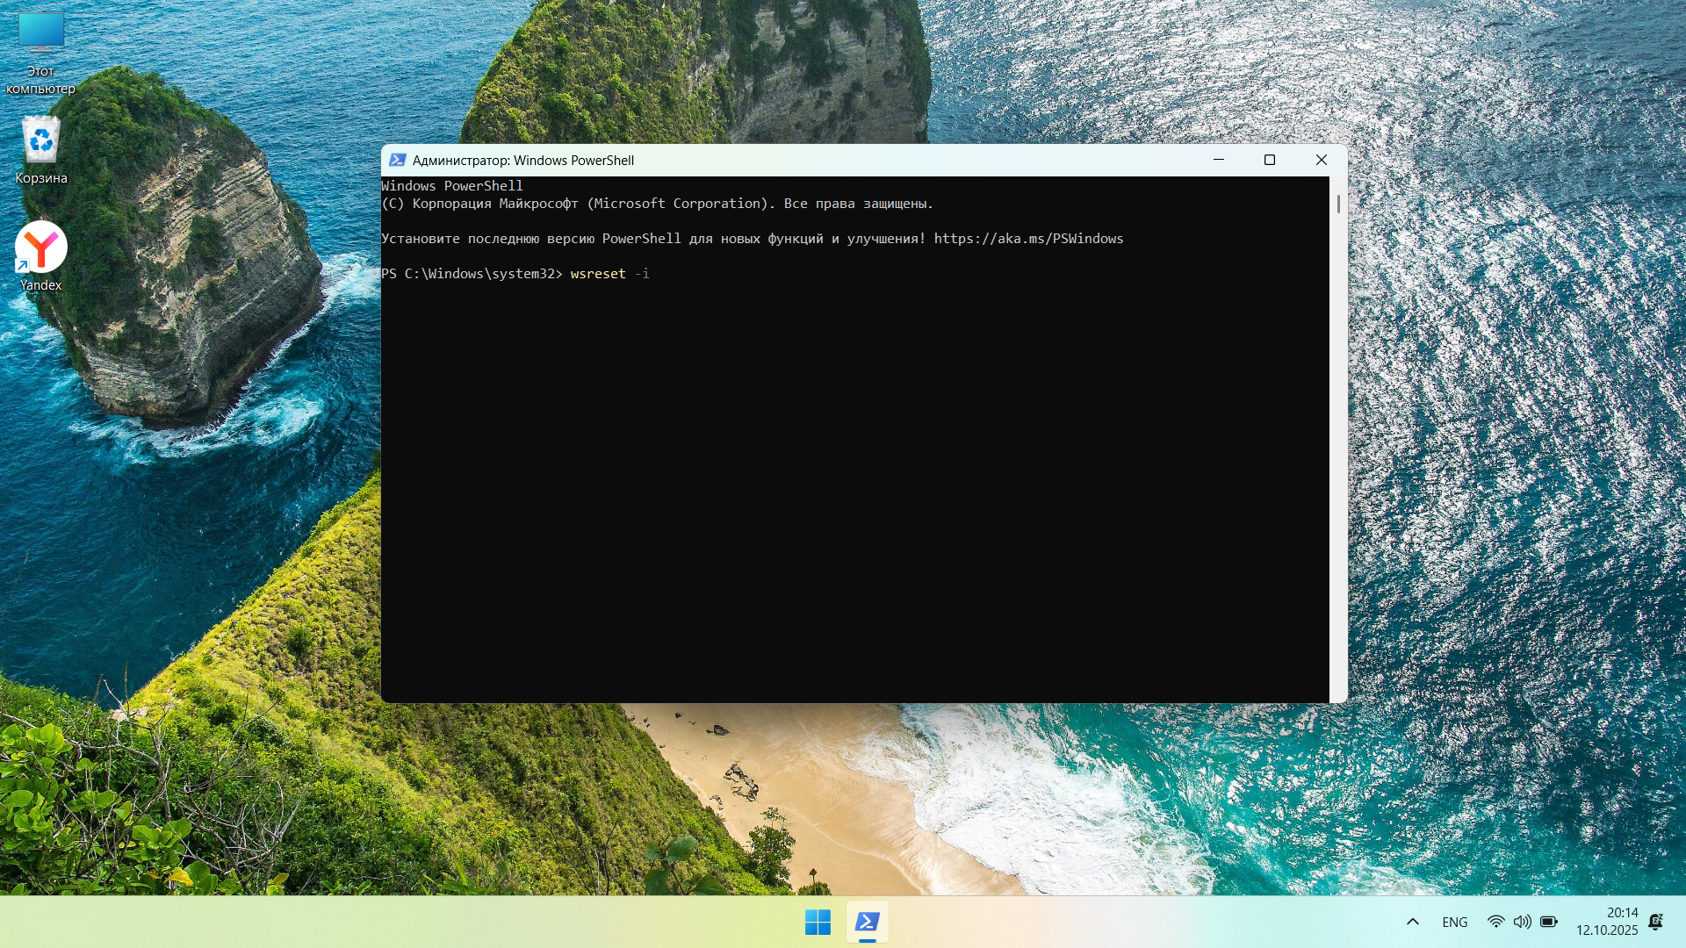1686x948 pixels.
Task: Minimize the PowerShell window
Action: point(1218,160)
